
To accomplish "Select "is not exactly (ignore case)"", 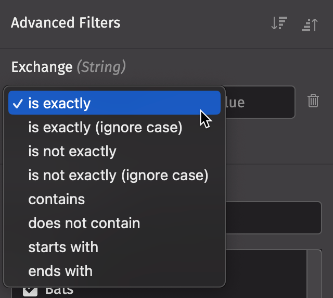I will 118,176.
